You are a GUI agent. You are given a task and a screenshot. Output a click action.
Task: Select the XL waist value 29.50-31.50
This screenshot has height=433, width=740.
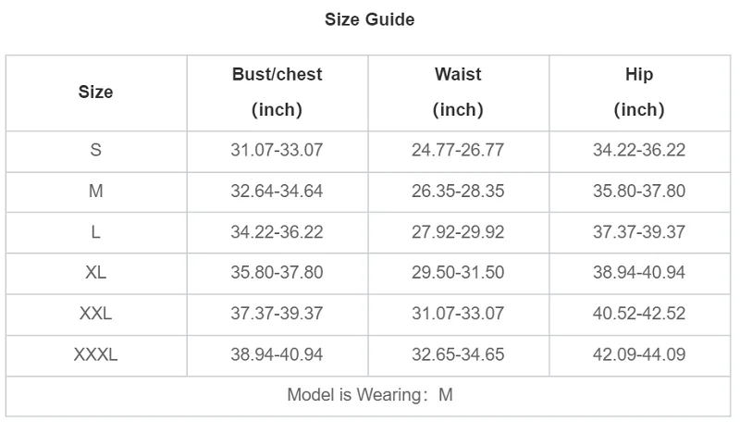(x=458, y=273)
